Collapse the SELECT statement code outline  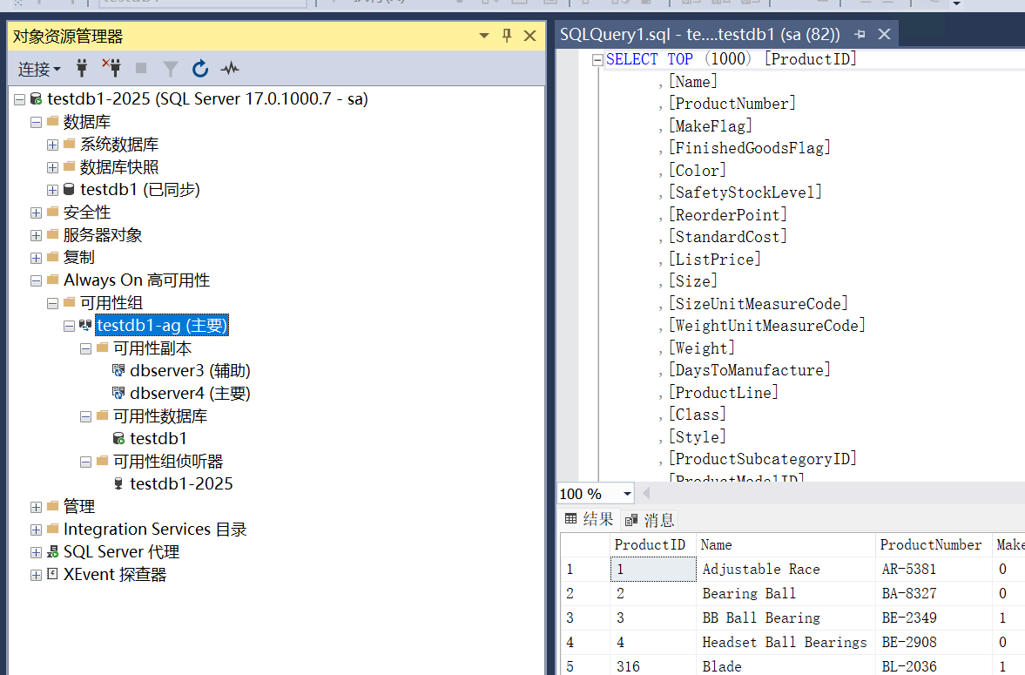point(597,60)
